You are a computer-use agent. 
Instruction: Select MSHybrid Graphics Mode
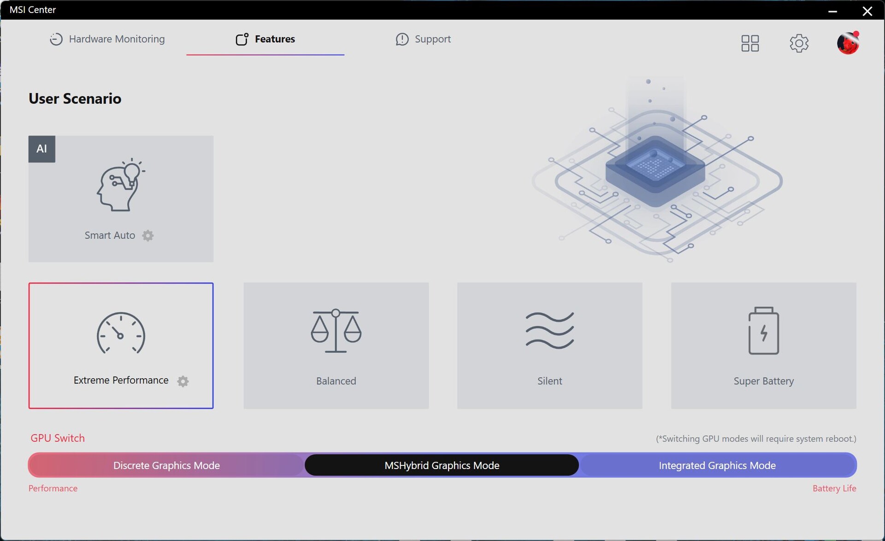click(442, 465)
